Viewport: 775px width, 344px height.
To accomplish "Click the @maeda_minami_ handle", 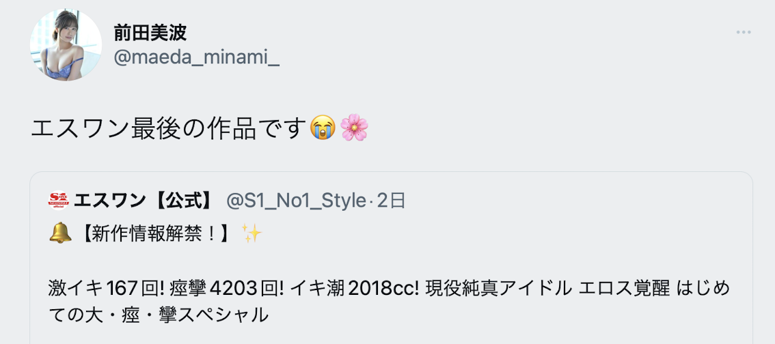I will click(196, 58).
